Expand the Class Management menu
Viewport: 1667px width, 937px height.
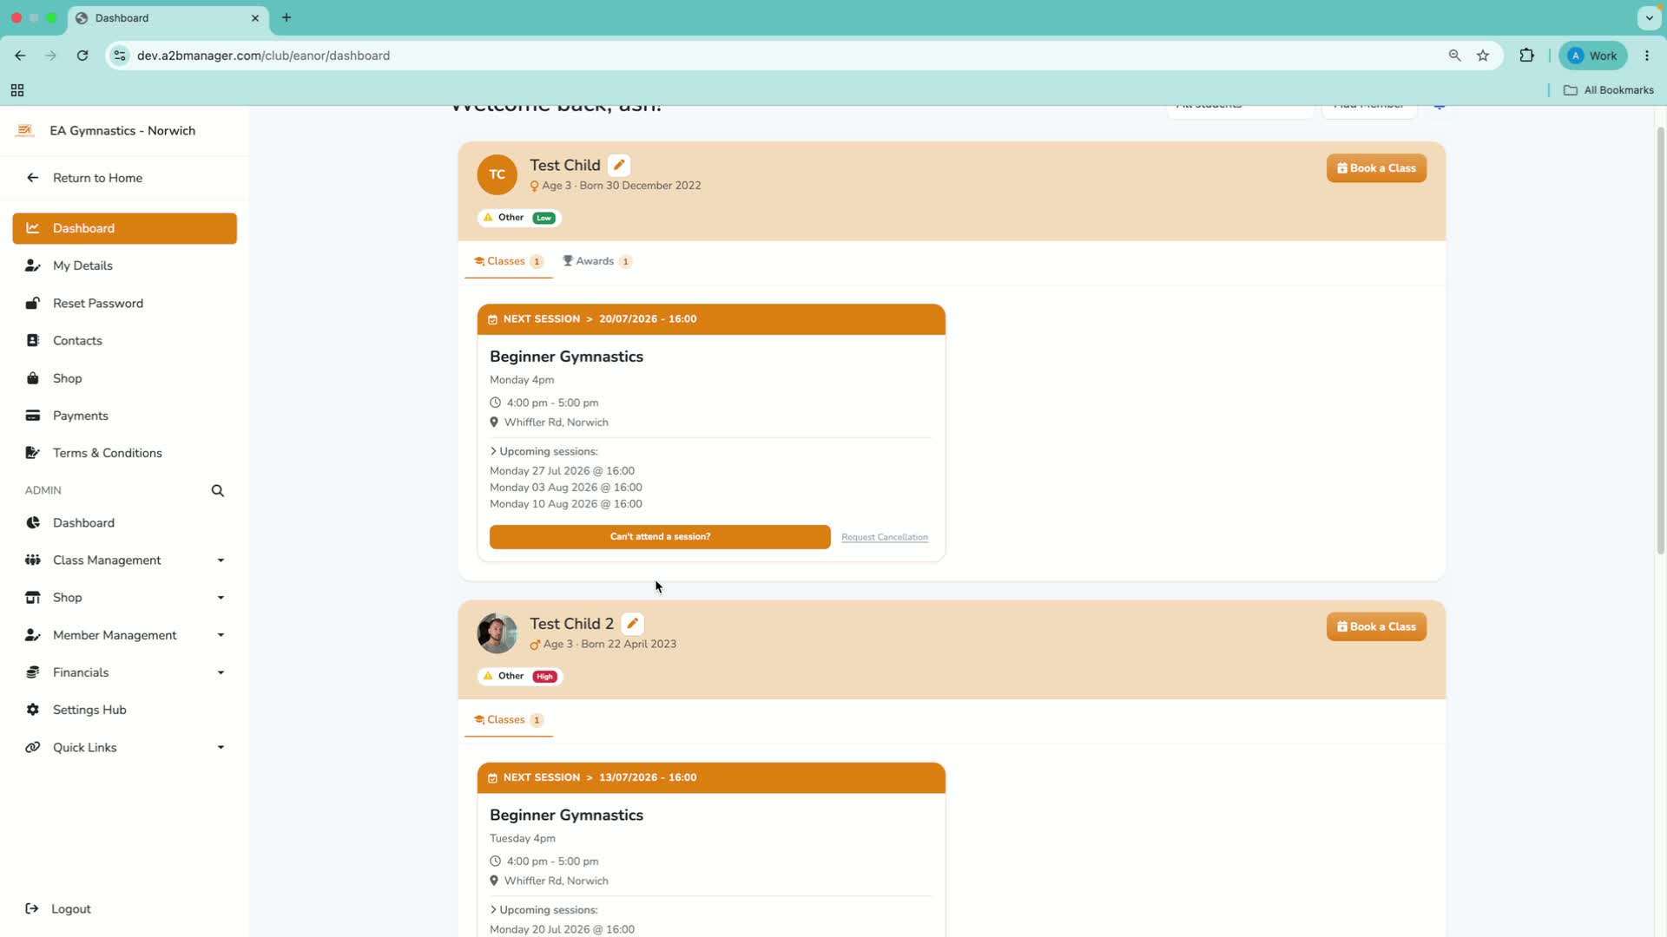125,560
